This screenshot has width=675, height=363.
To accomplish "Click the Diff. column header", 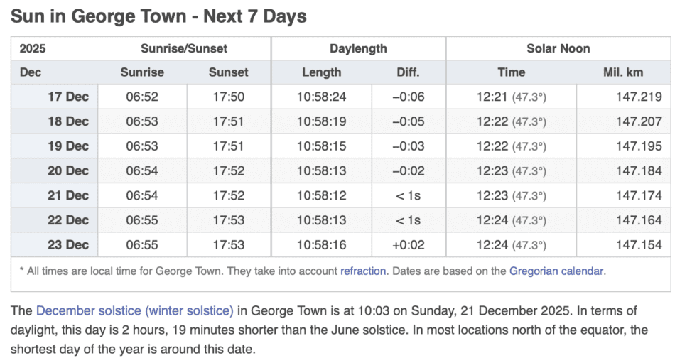I will click(x=409, y=72).
